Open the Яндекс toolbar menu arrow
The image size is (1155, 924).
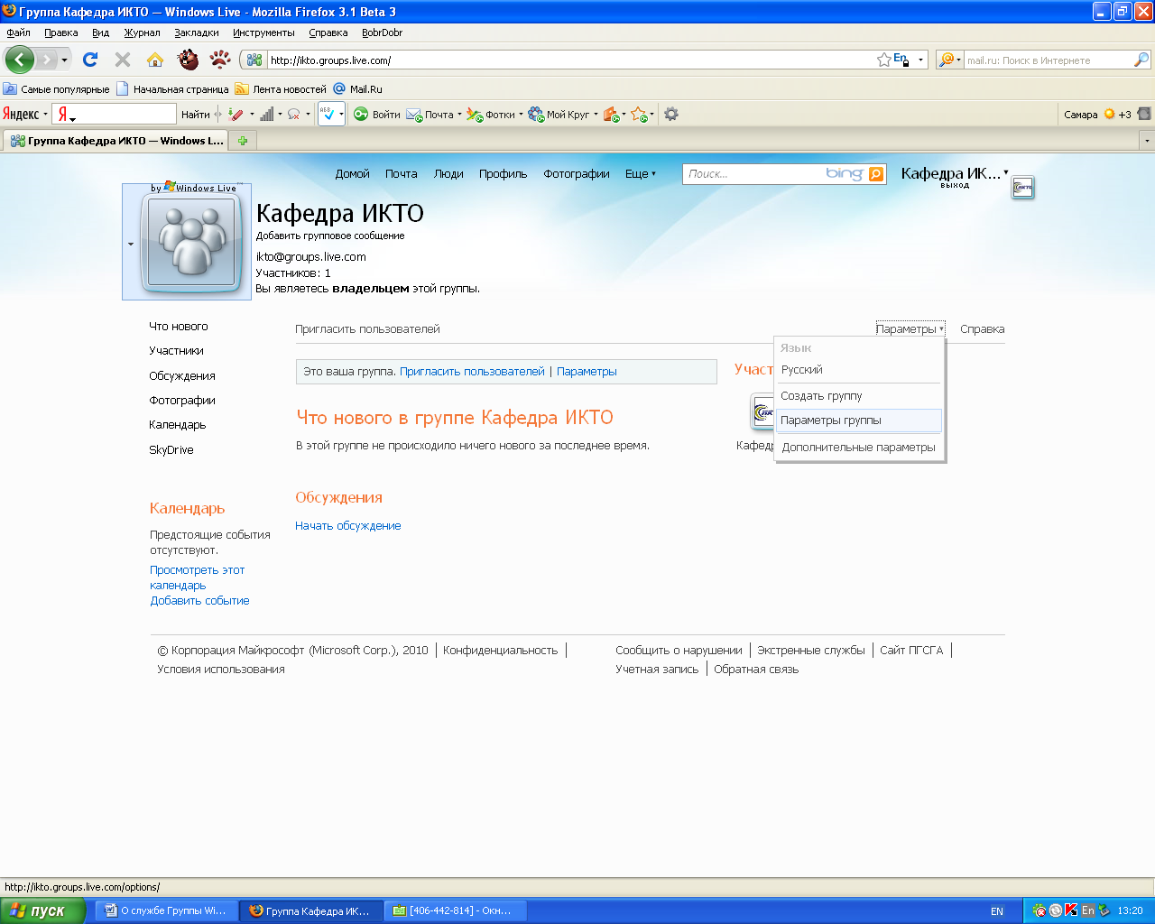pos(45,115)
